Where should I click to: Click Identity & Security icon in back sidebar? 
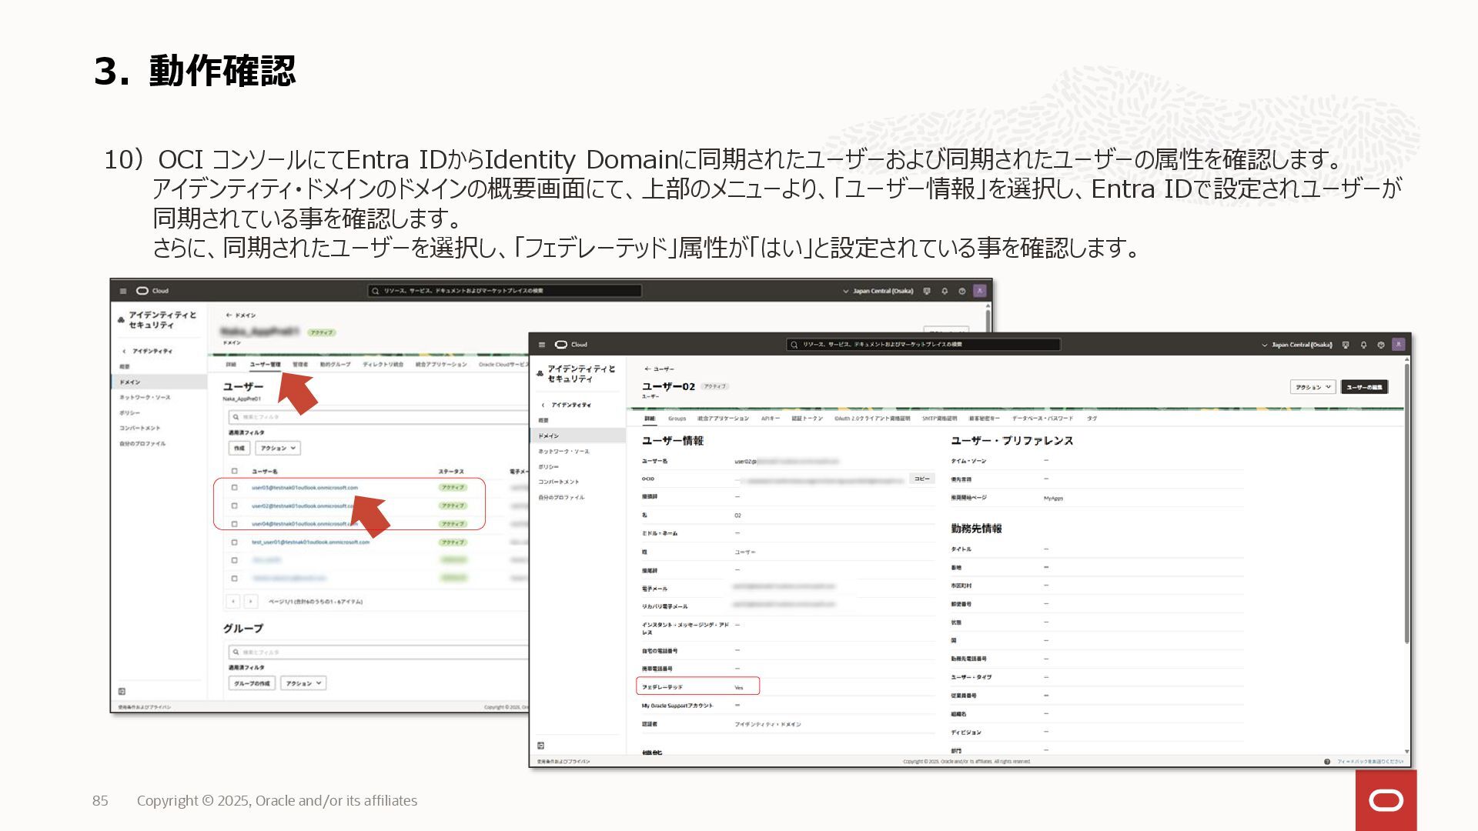tap(121, 320)
